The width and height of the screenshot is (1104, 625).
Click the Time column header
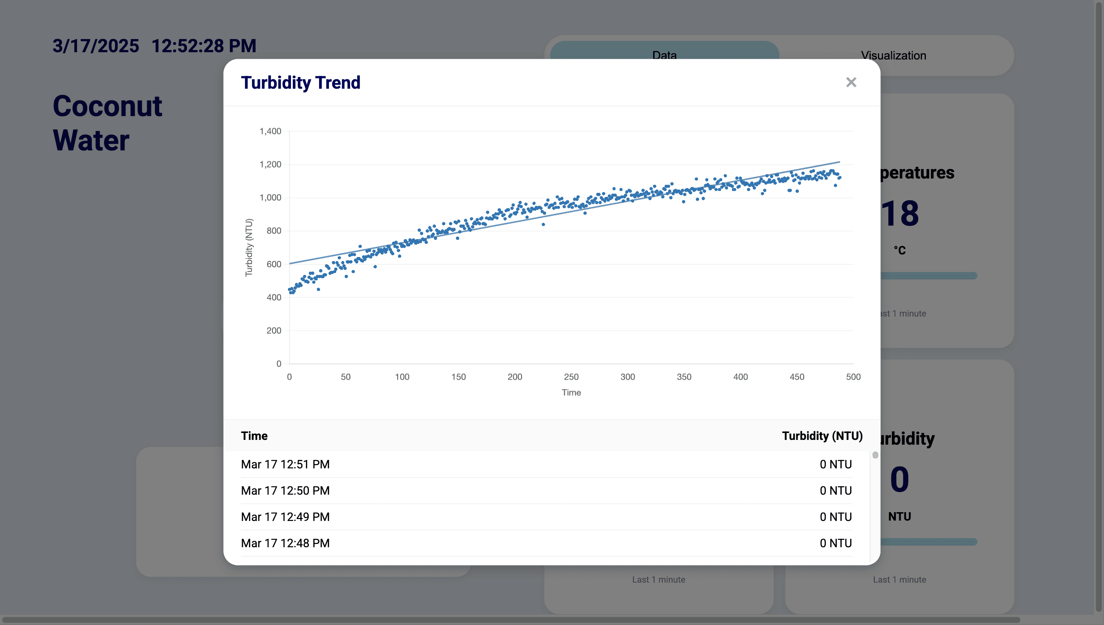point(254,436)
